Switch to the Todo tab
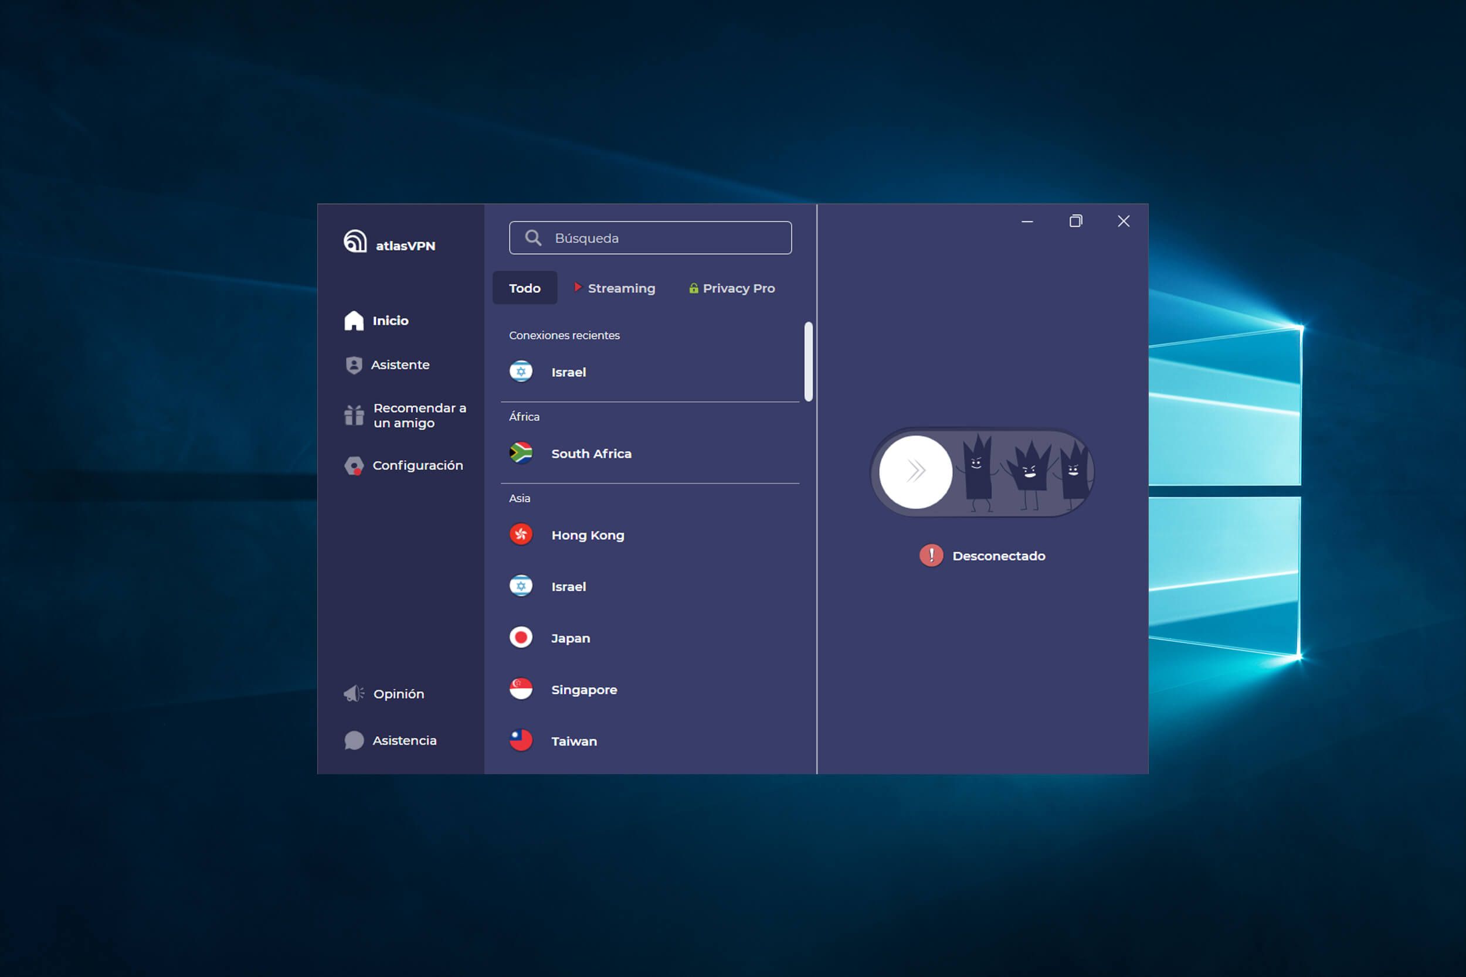The height and width of the screenshot is (977, 1466). [525, 288]
